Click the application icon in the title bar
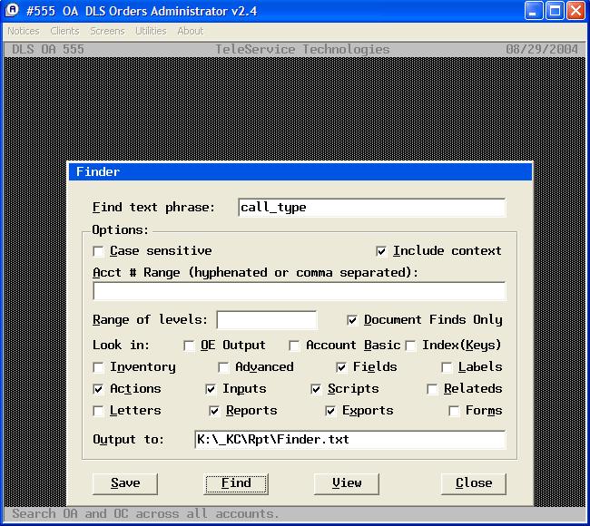Viewport: 590px width, 526px height. 12,10
